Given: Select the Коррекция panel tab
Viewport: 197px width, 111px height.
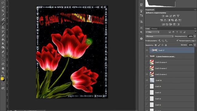Looking at the screenshot, I should pyautogui.click(x=150, y=10).
